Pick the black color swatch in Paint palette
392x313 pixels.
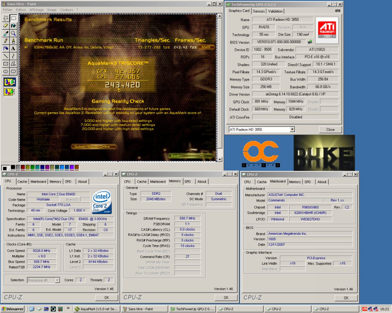(13, 167)
